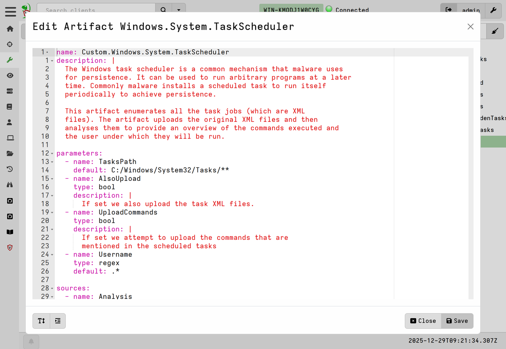This screenshot has width=506, height=349.
Task: Select the green wrench View Artifacts icon
Action: tap(10, 60)
